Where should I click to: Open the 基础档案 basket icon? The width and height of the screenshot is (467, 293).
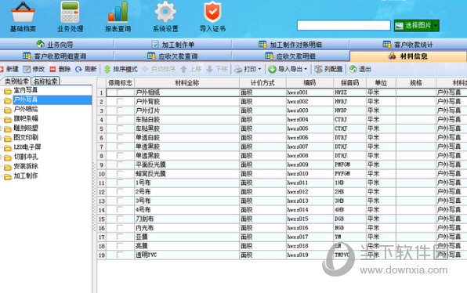coord(23,13)
